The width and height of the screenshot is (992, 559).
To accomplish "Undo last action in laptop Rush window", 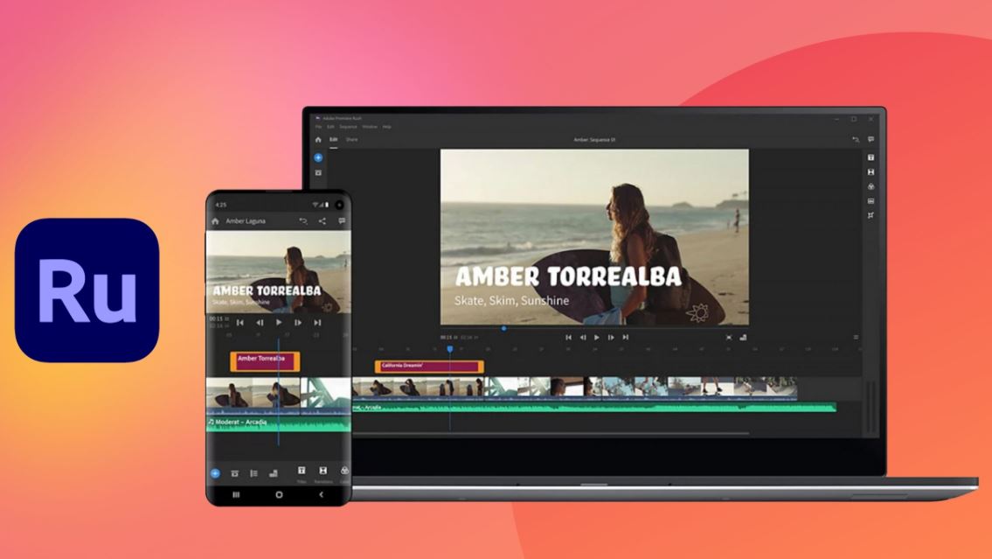I will (856, 140).
